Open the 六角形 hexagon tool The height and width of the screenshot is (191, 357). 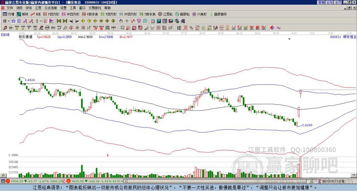200,14
